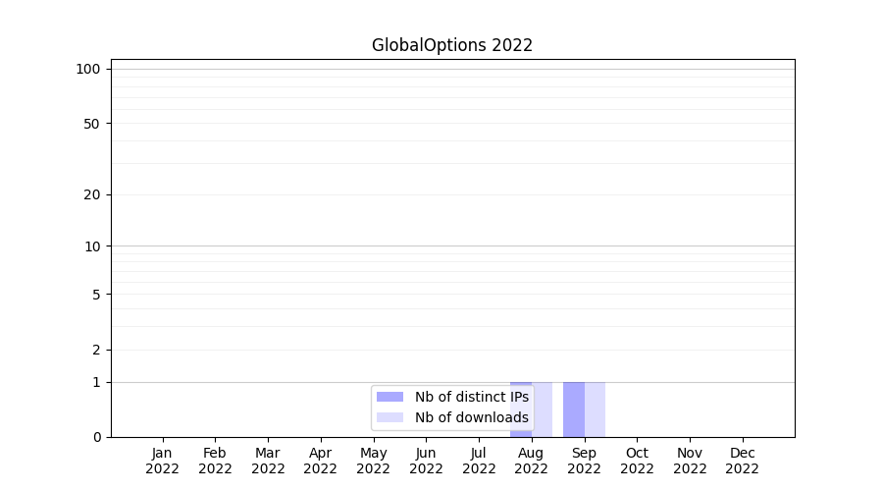Click the Jan 2022 x-axis label

coord(162,461)
